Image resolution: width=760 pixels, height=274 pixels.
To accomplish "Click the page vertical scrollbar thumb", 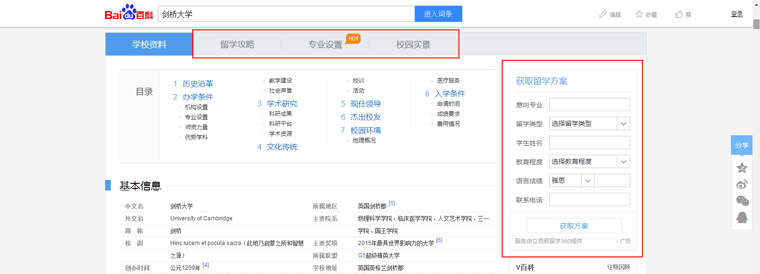I will (x=756, y=24).
